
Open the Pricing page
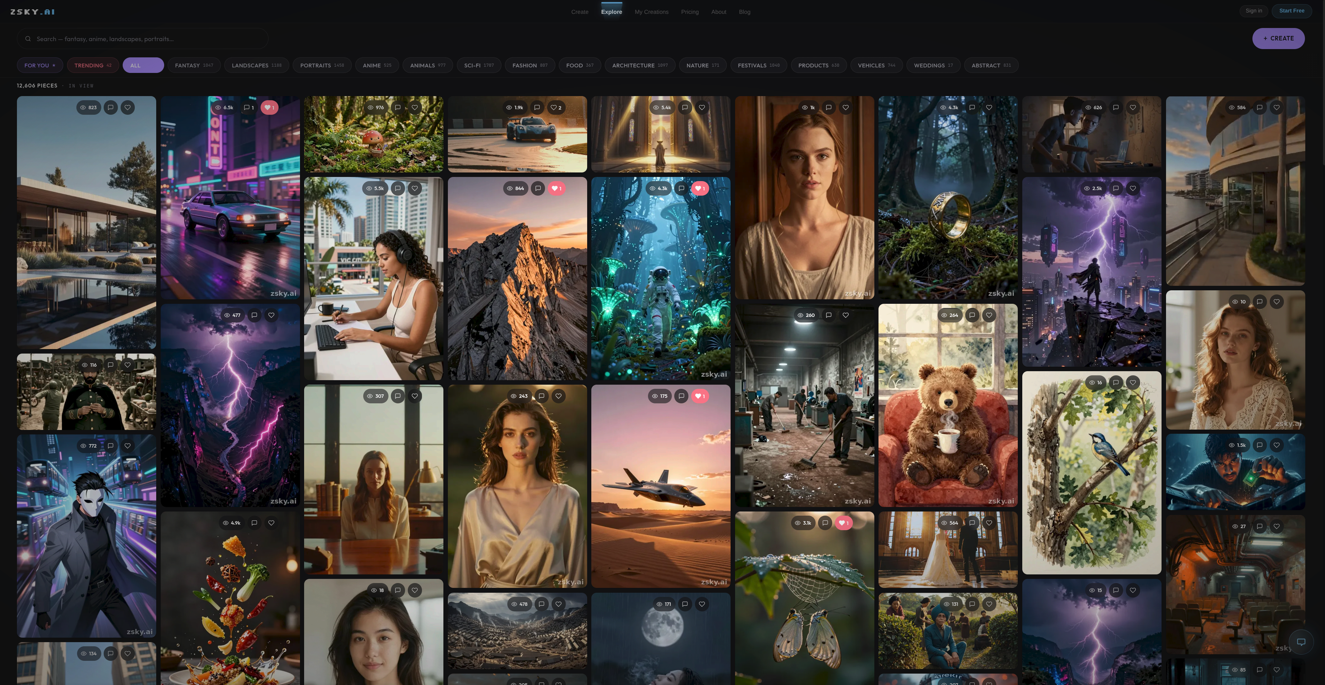tap(690, 11)
